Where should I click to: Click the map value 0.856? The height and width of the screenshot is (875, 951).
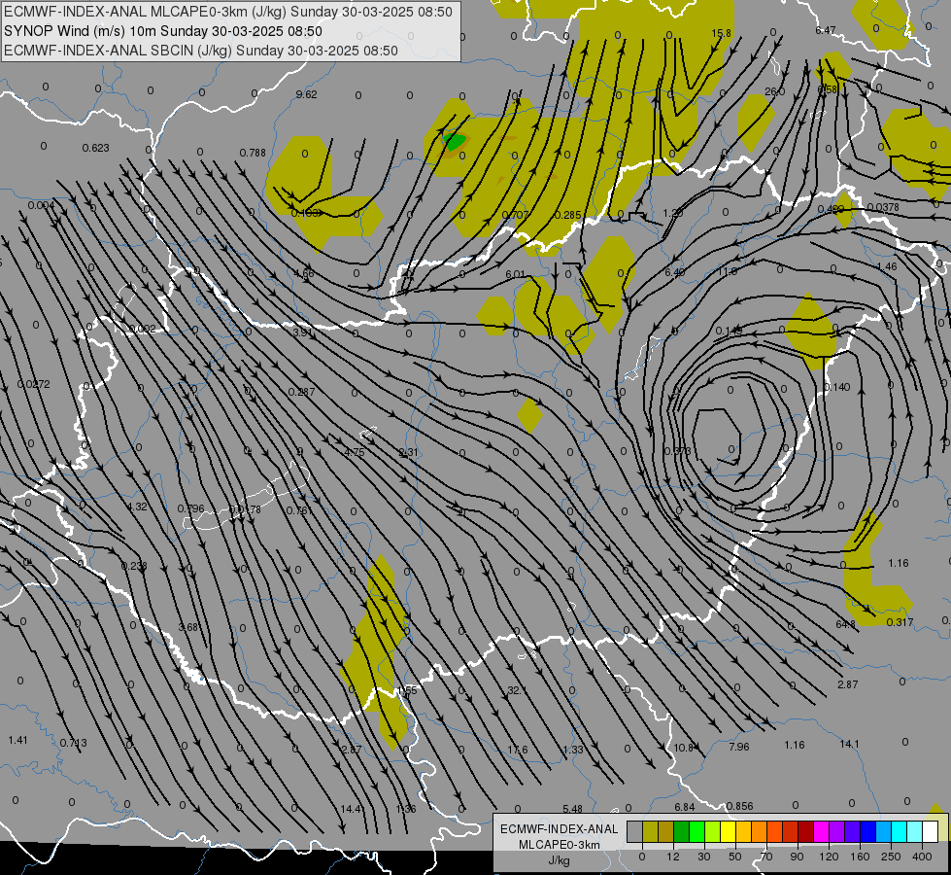(739, 806)
